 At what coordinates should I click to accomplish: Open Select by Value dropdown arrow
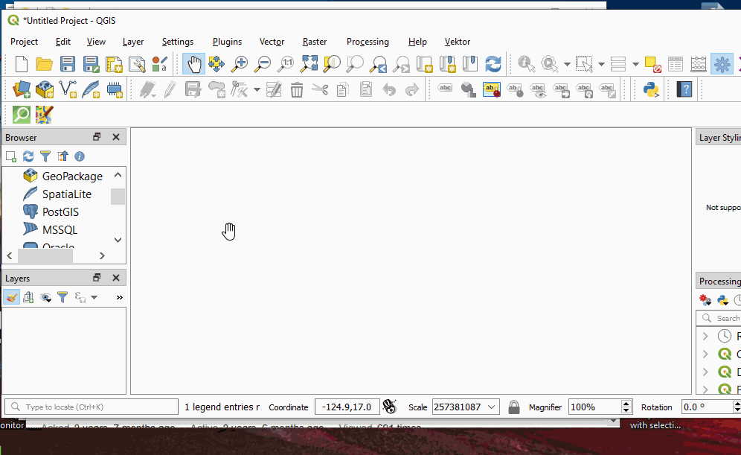pyautogui.click(x=635, y=64)
